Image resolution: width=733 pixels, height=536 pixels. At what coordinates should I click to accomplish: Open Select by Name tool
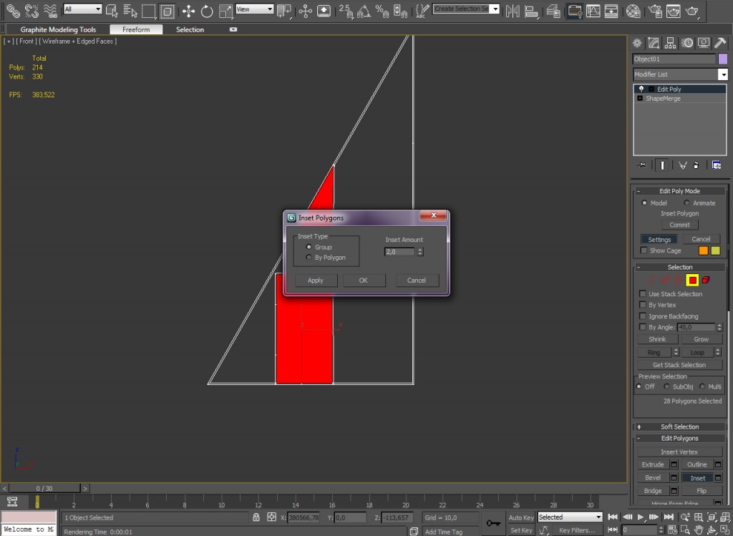[130, 10]
